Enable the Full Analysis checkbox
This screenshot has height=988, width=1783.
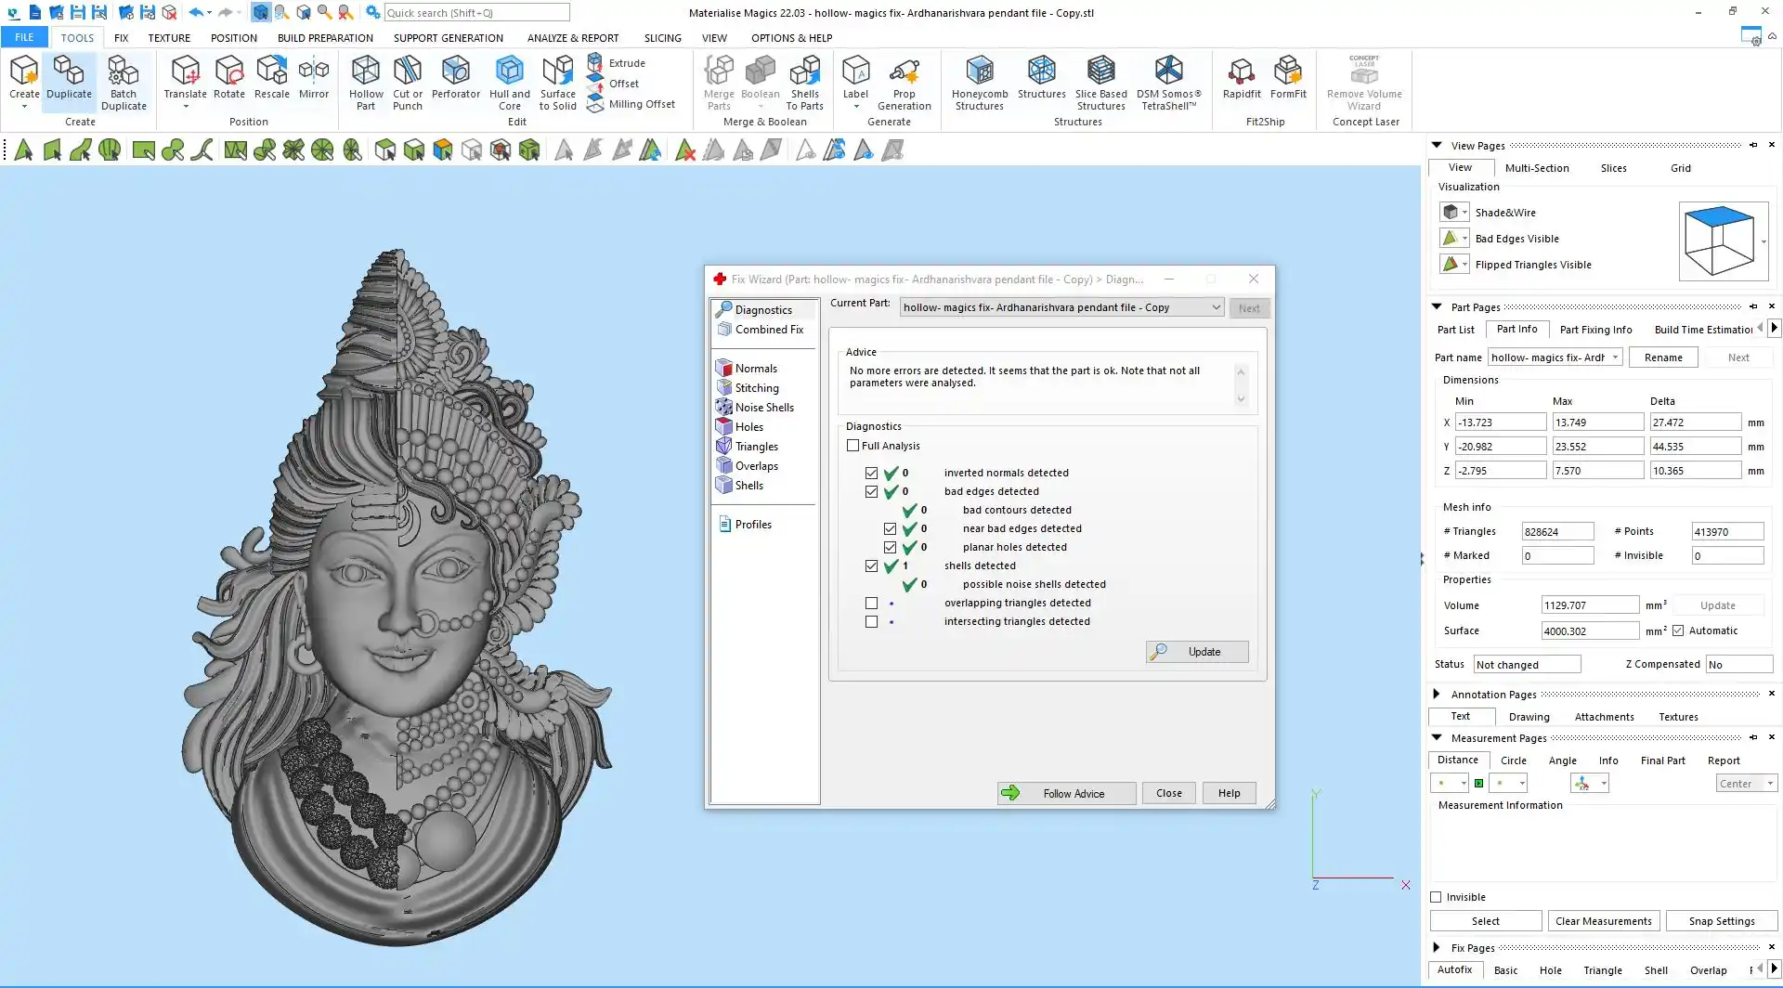[x=853, y=446]
